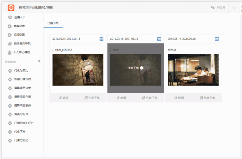The width and height of the screenshot is (242, 159).
Task: Open 参数设置 in the sidebar
Action: click(19, 26)
